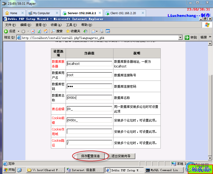
Task: Open the 查看(V) menu
Action: tap(41, 25)
